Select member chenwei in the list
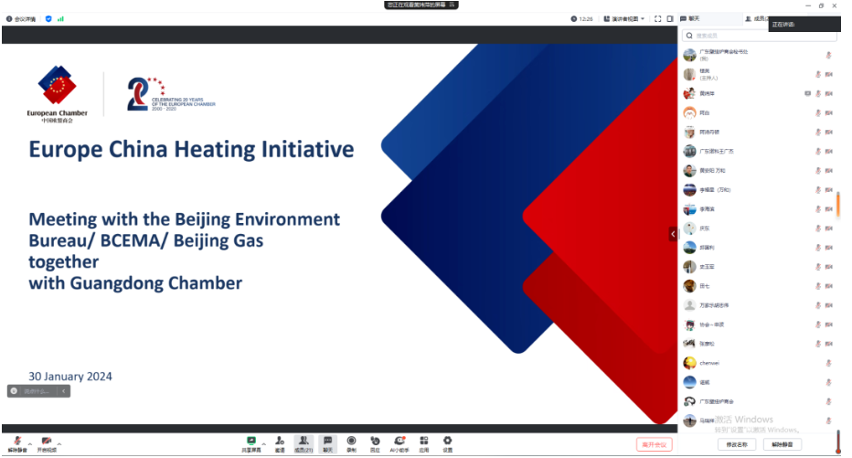The width and height of the screenshot is (852, 458). click(759, 363)
